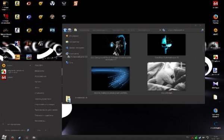This screenshot has height=140, width=224.
Task: Open Documents from the Start menu
Action: pyautogui.click(x=40, y=71)
